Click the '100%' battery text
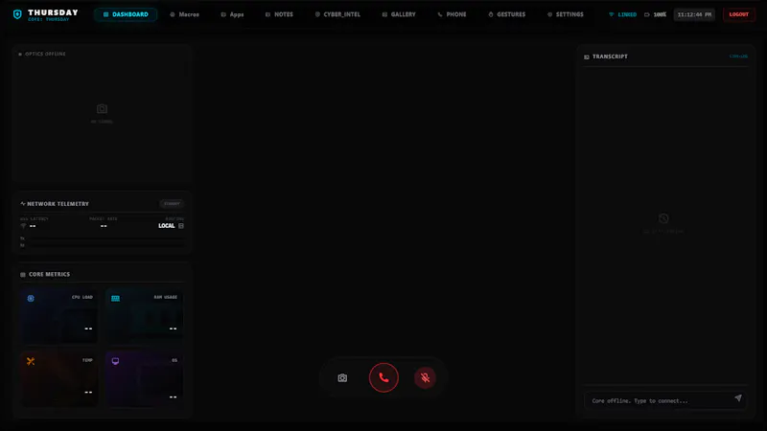 (660, 14)
